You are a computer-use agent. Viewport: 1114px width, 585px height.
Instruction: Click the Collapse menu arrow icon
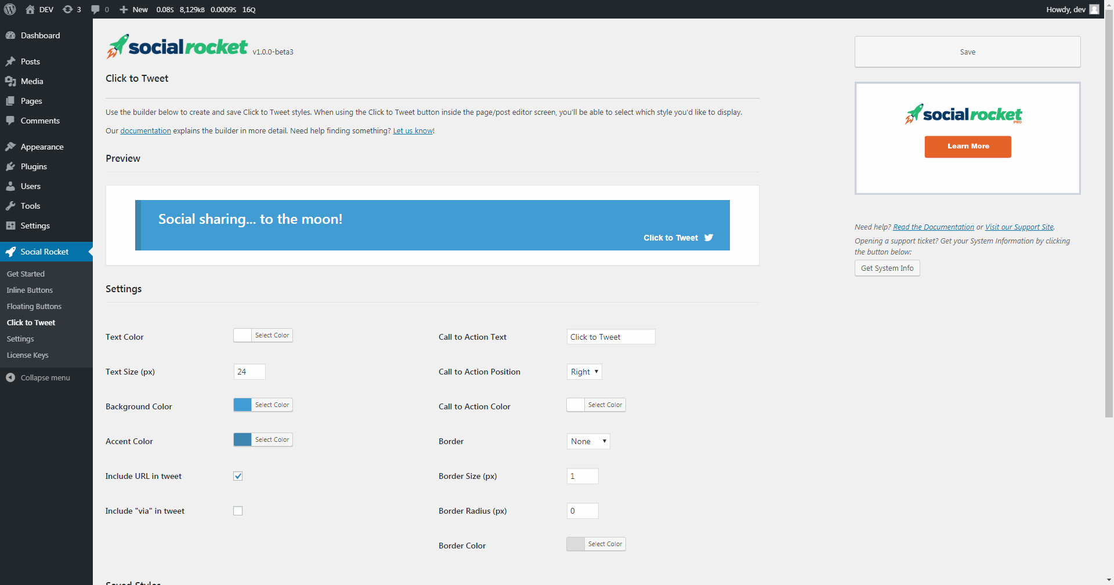tap(10, 377)
